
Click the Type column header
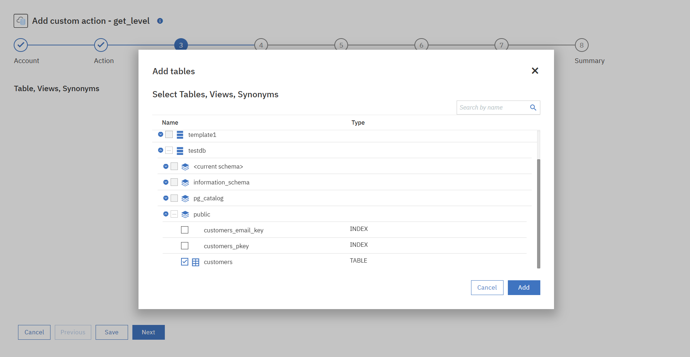pos(358,122)
